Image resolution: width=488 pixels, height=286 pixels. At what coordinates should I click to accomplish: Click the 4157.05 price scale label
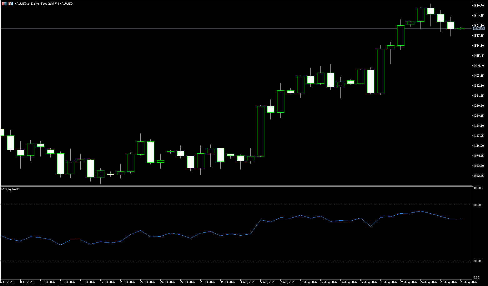click(x=479, y=136)
